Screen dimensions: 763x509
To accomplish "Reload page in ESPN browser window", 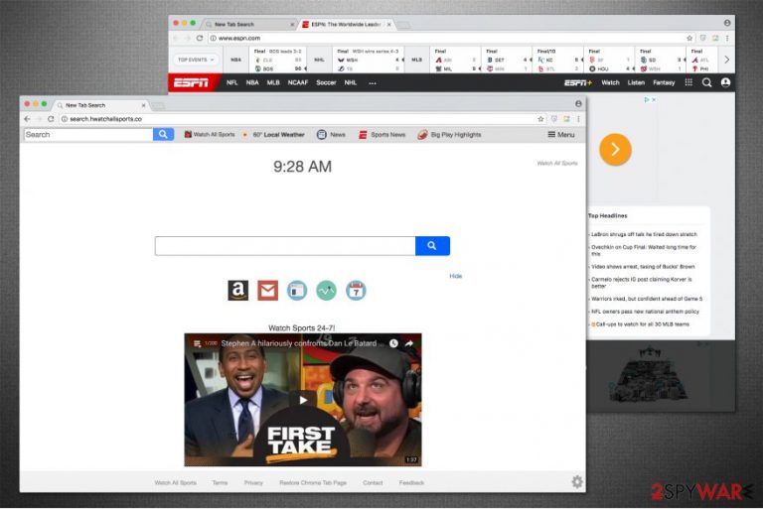I will click(x=200, y=38).
